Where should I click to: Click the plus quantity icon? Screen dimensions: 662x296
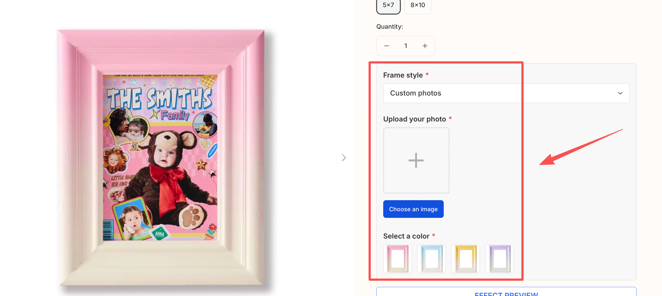tap(425, 46)
